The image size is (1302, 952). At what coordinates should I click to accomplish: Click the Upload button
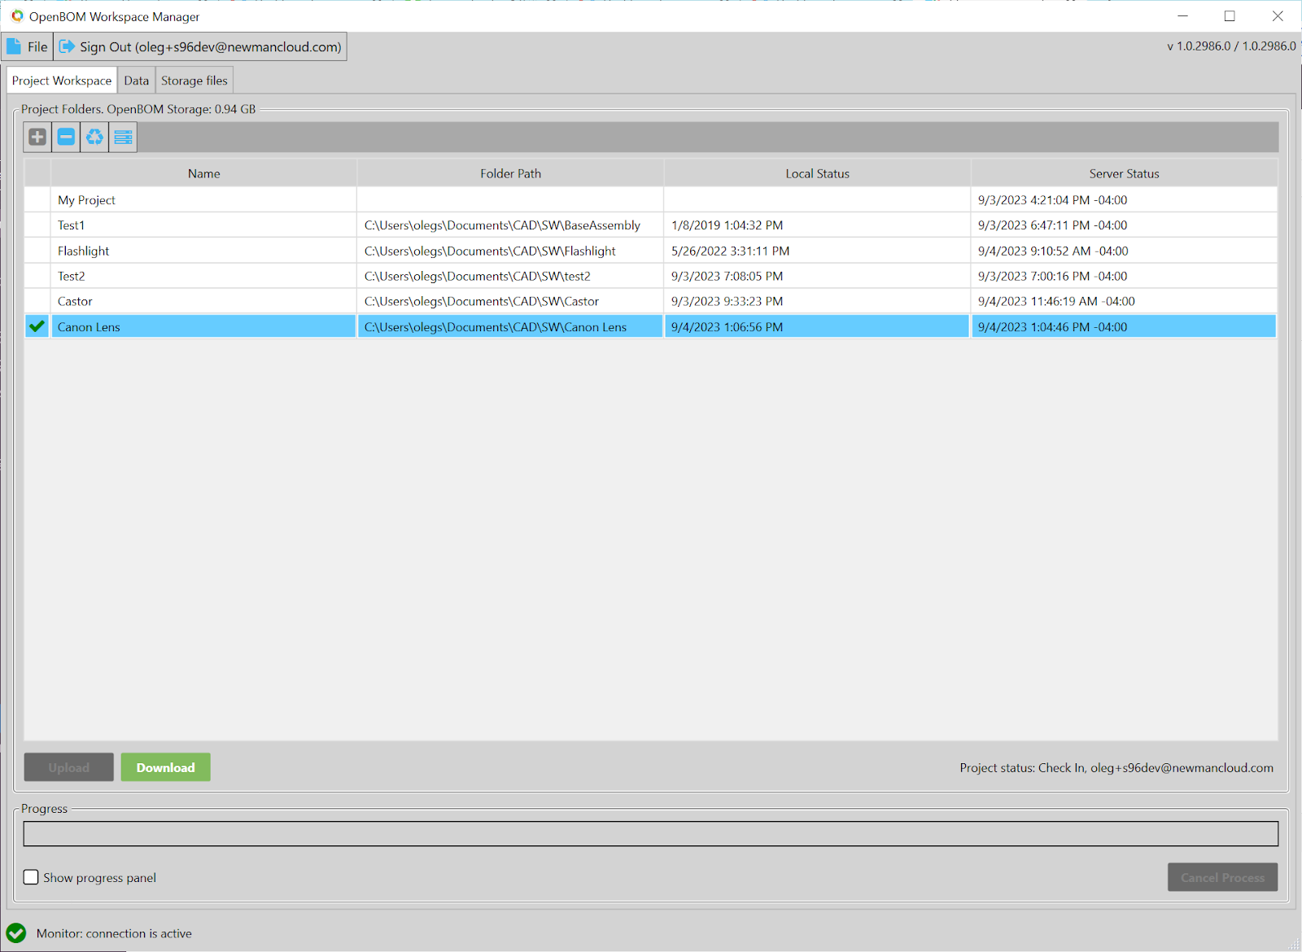69,767
